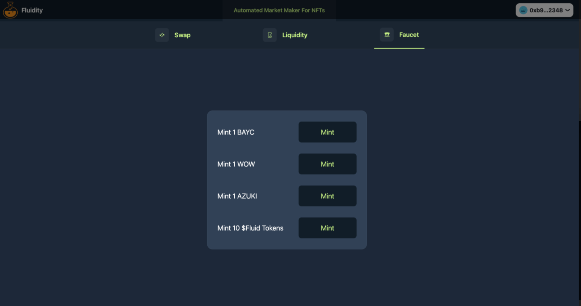Click the Fluidity brand name
Screen dimensions: 581x306
pyautogui.click(x=32, y=10)
